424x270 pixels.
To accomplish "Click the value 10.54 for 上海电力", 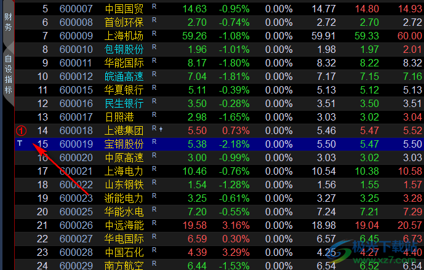I will [x=324, y=171].
